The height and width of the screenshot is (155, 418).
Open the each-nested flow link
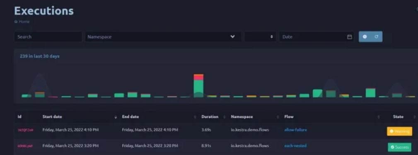coord(295,145)
